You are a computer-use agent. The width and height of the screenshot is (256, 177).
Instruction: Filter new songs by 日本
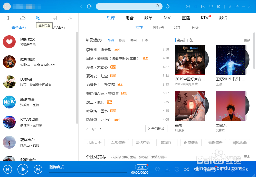point(145,40)
